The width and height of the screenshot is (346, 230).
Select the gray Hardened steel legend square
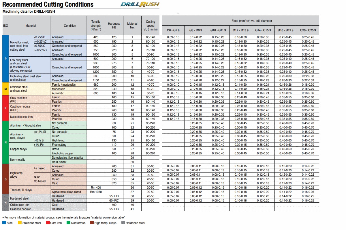123,223
